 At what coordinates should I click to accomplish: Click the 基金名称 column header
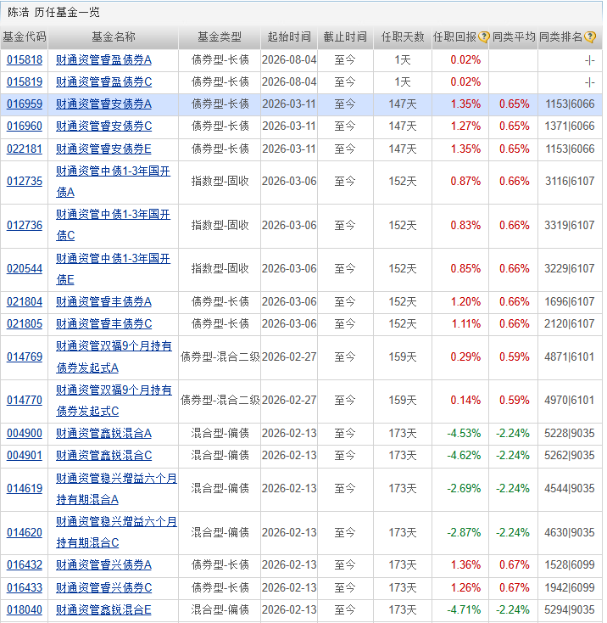click(x=114, y=37)
